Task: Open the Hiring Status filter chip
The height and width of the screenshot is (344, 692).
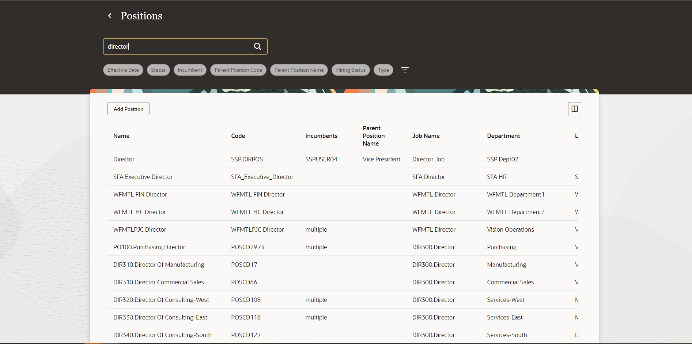Action: click(x=351, y=70)
